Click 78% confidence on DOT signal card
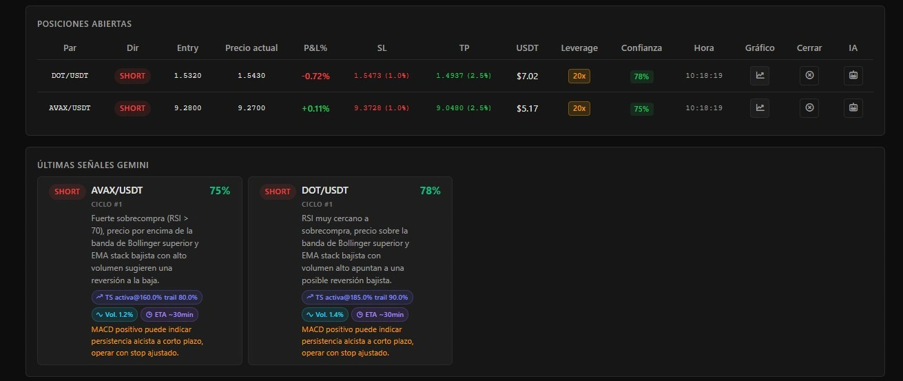The width and height of the screenshot is (903, 381). (430, 191)
